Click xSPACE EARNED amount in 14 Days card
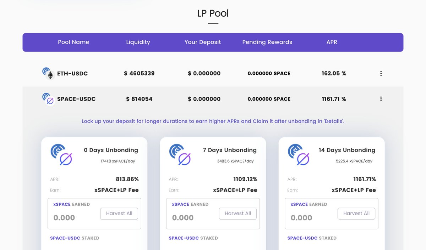Viewport: 426px width, 250px height. coord(301,218)
